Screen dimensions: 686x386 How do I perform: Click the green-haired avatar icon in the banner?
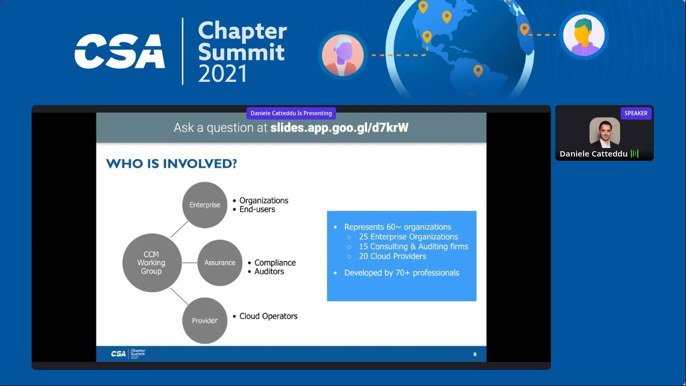pos(584,35)
